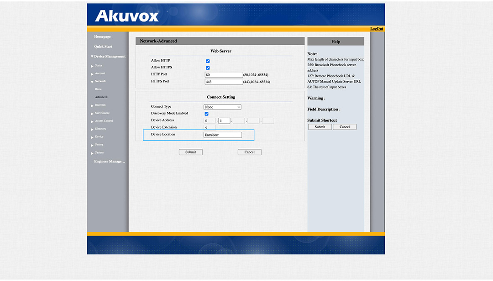493x281 pixels.
Task: Disable Discovery Mode Enabled checkbox
Action: [x=207, y=114]
